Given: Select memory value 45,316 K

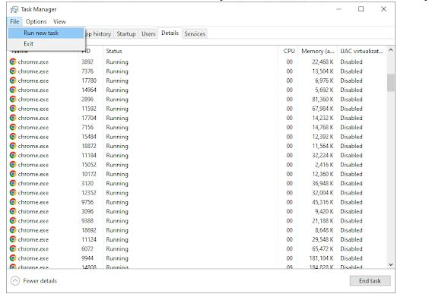Looking at the screenshot, I should [323, 202].
